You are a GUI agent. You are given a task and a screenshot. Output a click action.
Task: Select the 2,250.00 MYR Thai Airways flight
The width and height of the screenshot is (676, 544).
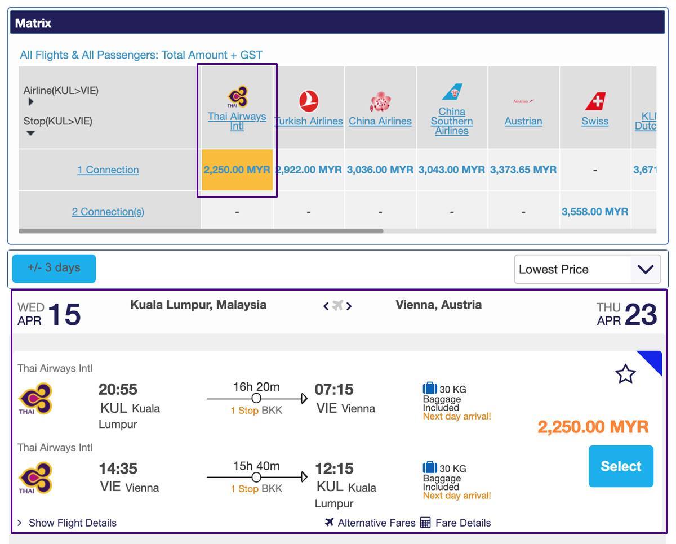621,466
